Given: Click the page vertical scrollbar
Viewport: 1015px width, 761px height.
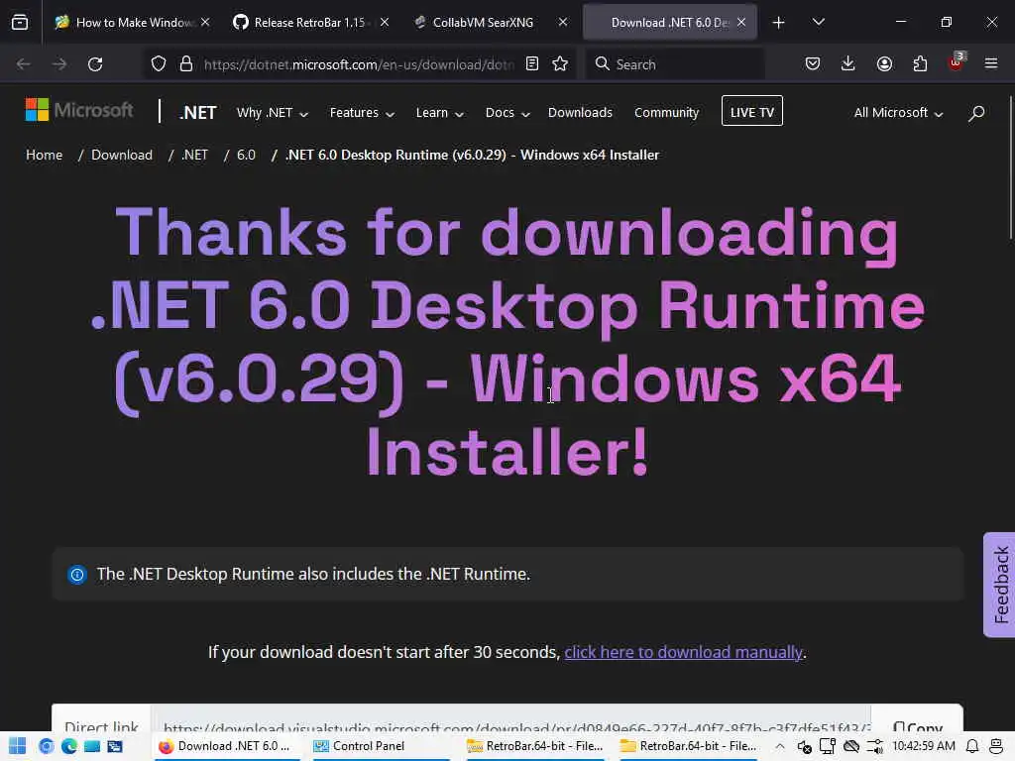Looking at the screenshot, I should (1010, 168).
